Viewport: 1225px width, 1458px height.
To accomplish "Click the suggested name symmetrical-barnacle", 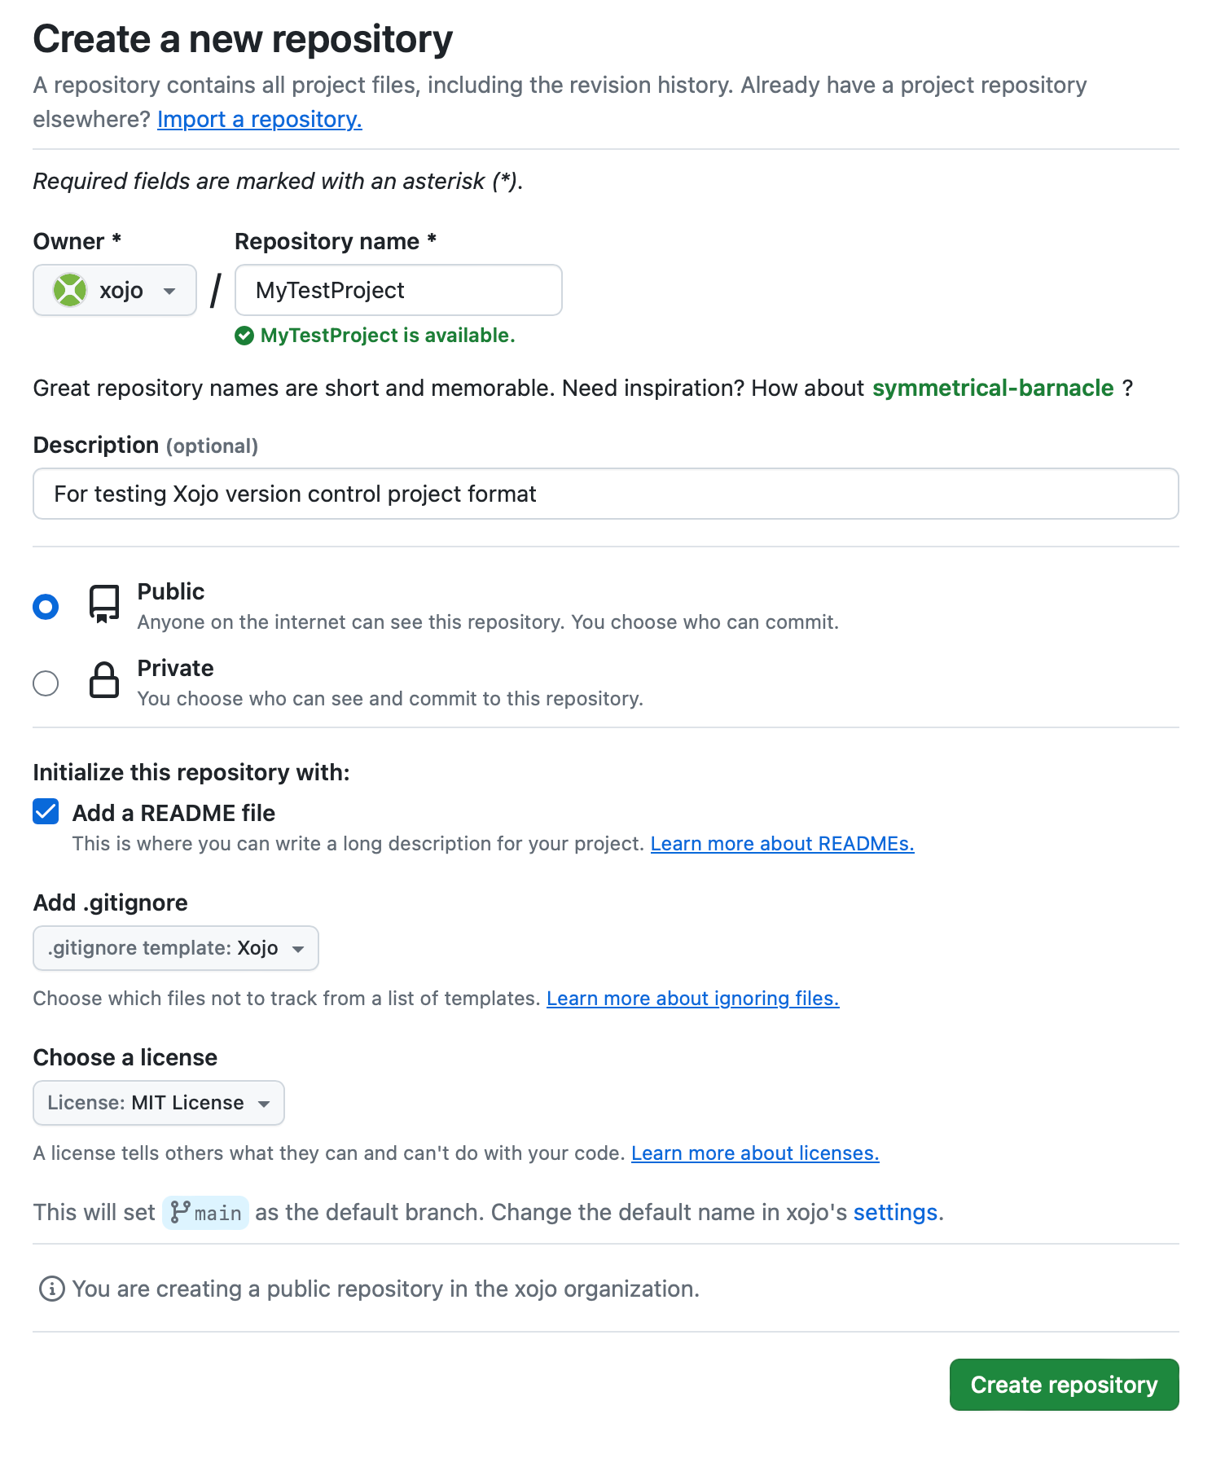I will click(993, 388).
